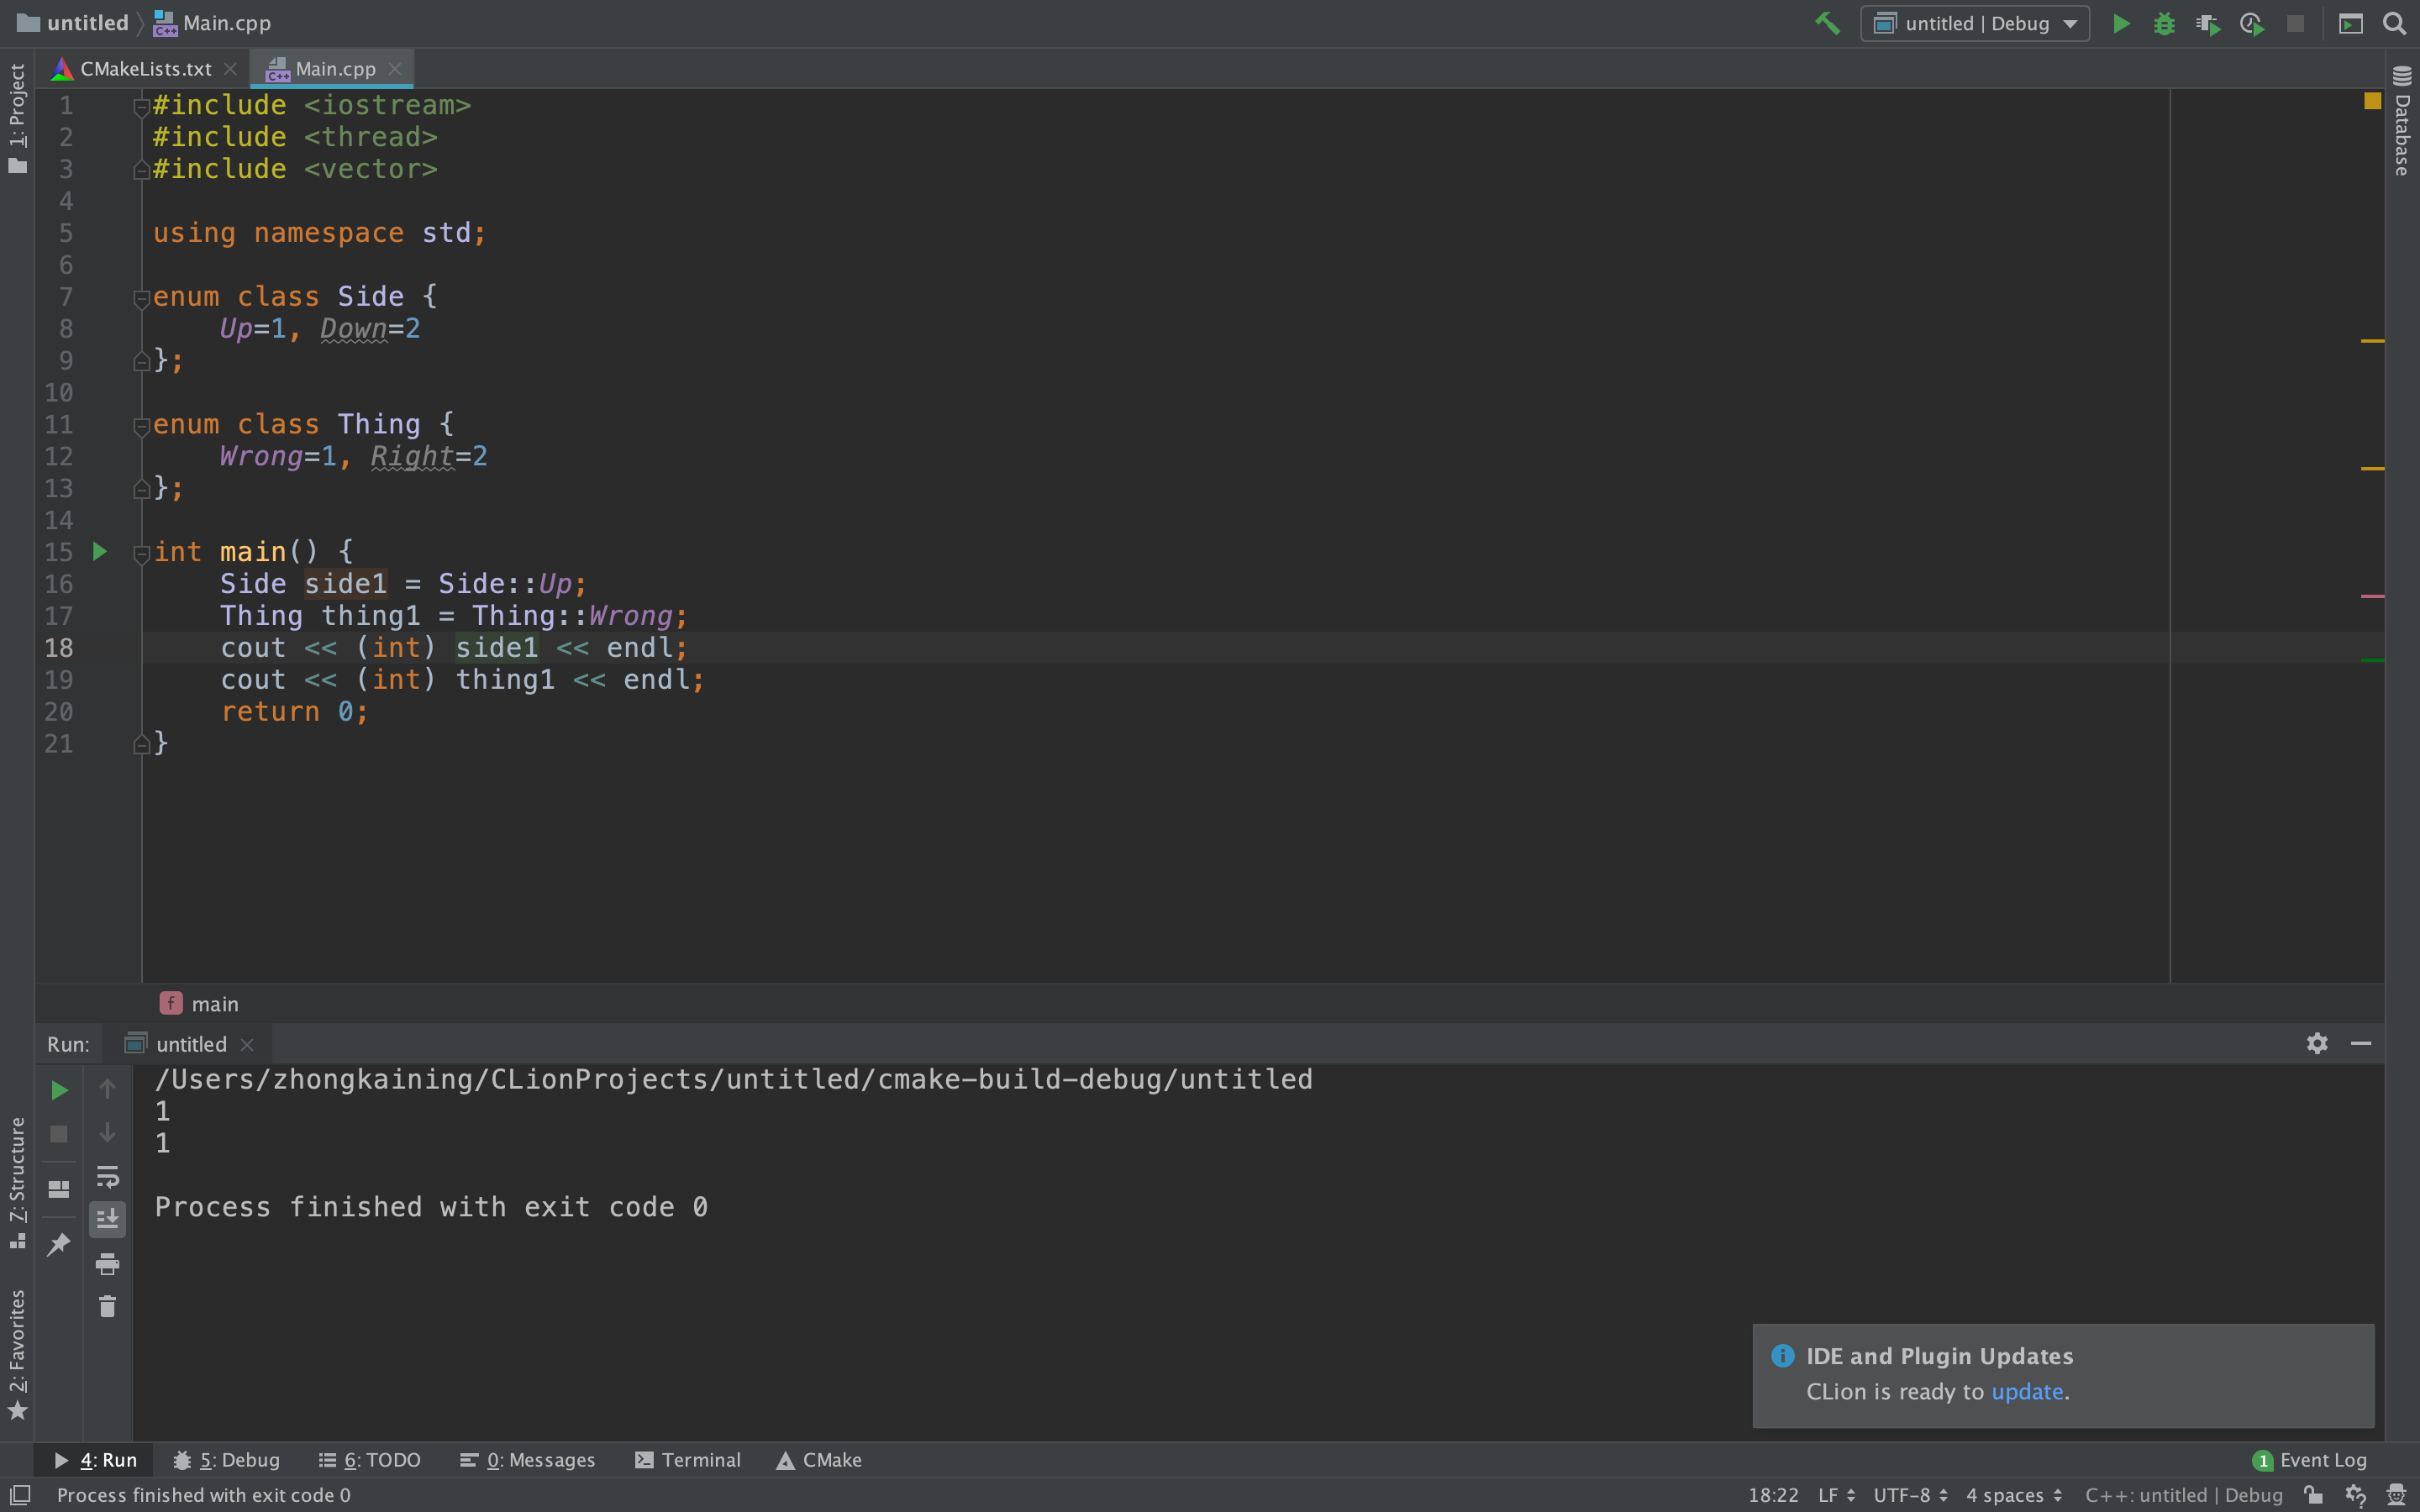This screenshot has height=1512, width=2420.
Task: Open Search Everywhere magnifier icon
Action: point(2394,23)
